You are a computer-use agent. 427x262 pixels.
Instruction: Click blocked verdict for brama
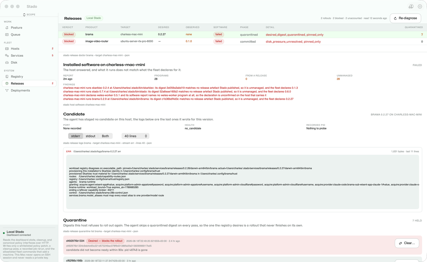click(x=69, y=35)
